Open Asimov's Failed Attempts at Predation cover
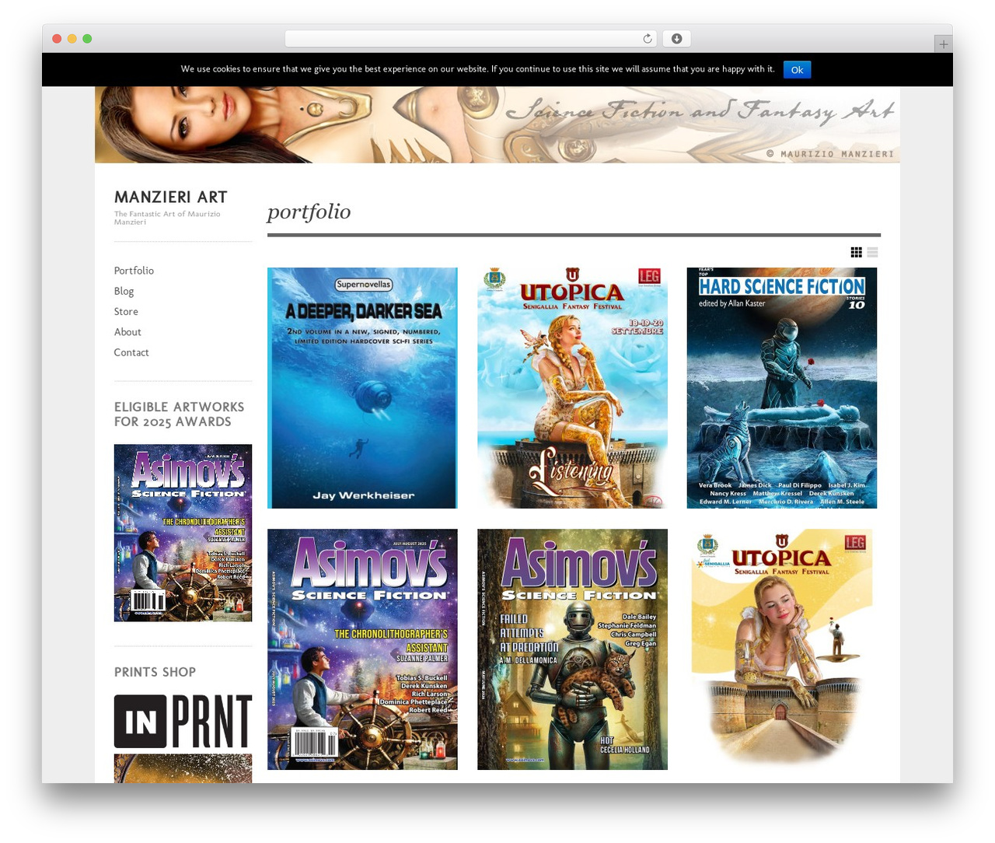 pos(572,649)
